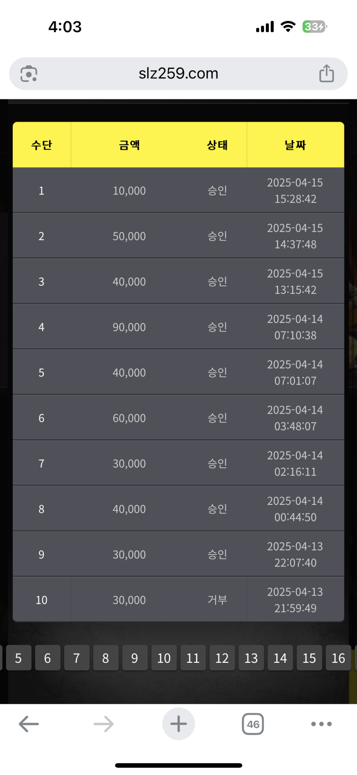This screenshot has height=775, width=357.
Task: Open tab switcher showing 46 tabs
Action: (253, 724)
